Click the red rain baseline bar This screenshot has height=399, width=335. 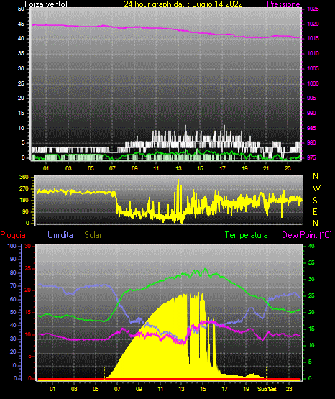169,380
